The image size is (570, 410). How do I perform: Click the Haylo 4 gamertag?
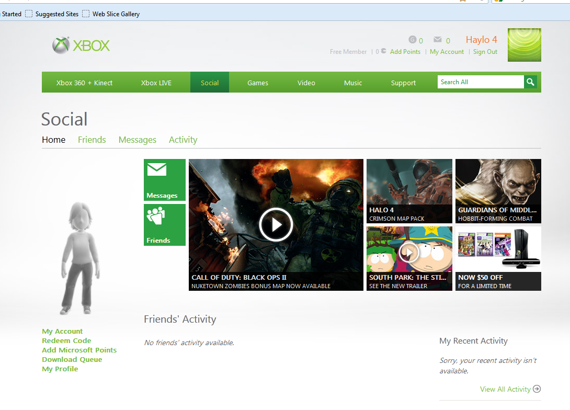[481, 40]
